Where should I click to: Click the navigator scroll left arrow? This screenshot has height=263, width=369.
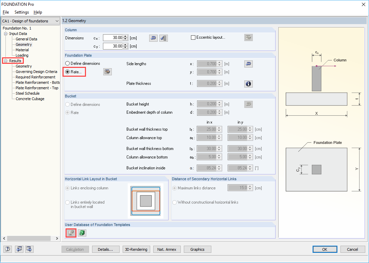tap(4, 238)
